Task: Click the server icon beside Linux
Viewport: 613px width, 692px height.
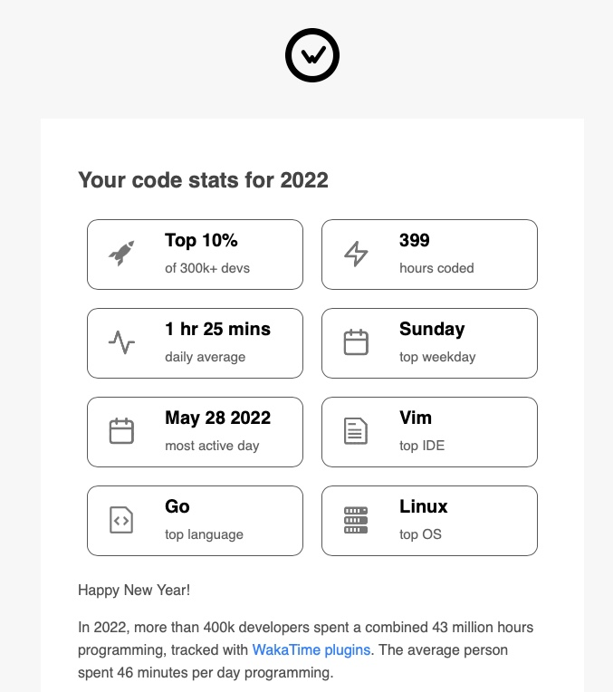Action: click(356, 520)
